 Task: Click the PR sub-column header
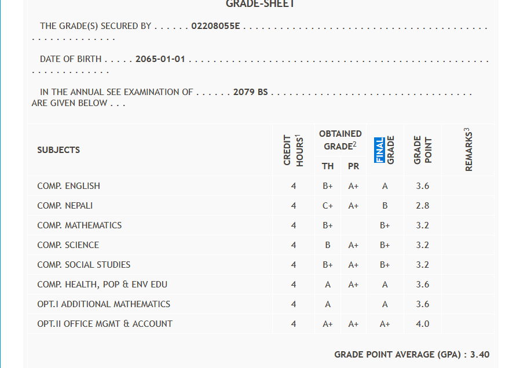353,166
